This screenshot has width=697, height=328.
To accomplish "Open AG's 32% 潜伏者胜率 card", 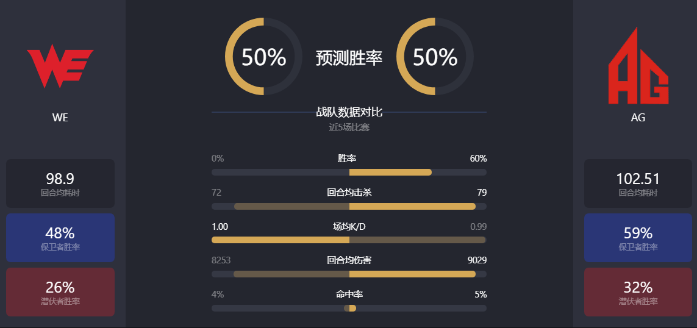I will 638,292.
